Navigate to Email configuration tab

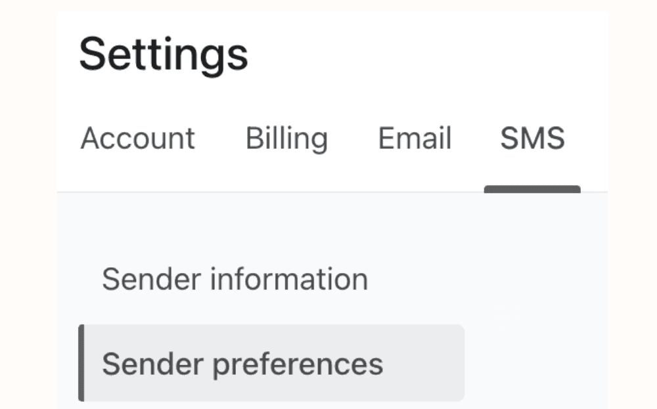tap(415, 138)
